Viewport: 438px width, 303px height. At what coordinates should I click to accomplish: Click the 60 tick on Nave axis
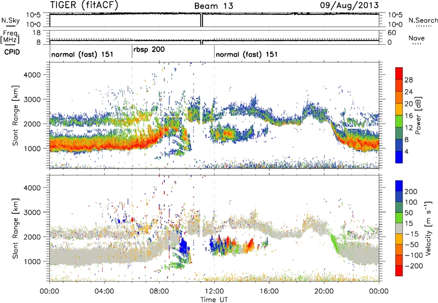(392, 33)
